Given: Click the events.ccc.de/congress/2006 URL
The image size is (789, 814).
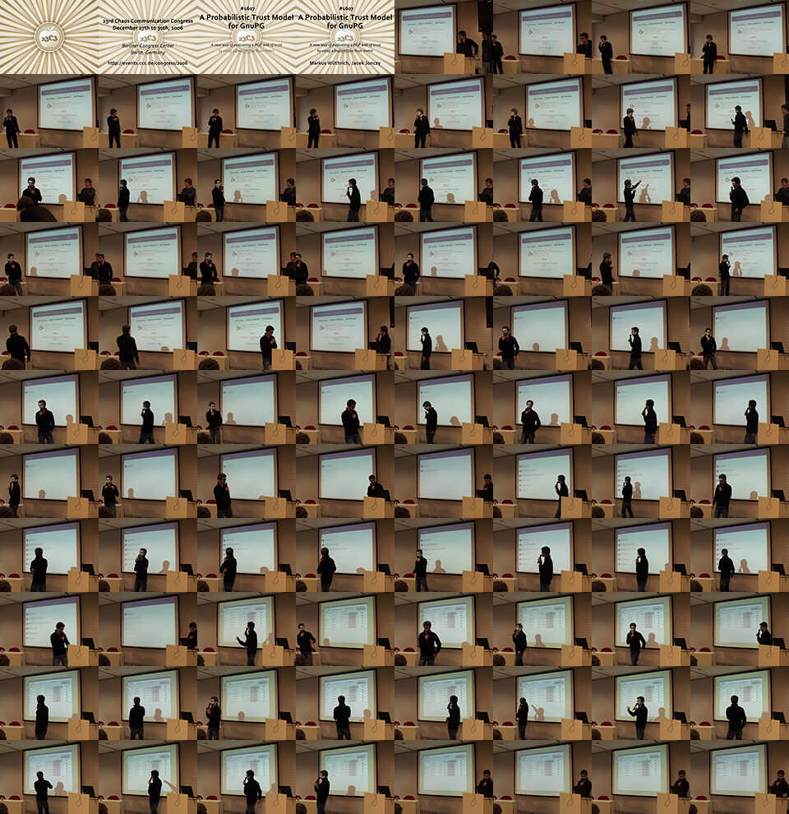Looking at the screenshot, I should click(148, 62).
